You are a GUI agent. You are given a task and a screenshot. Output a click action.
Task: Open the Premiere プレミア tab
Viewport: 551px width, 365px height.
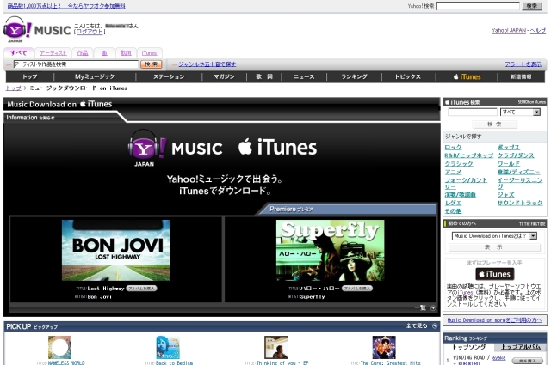point(348,209)
